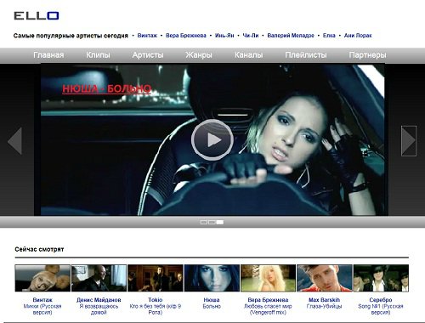Open the Tokio video thumbnail
This screenshot has height=323, width=425.
156,278
